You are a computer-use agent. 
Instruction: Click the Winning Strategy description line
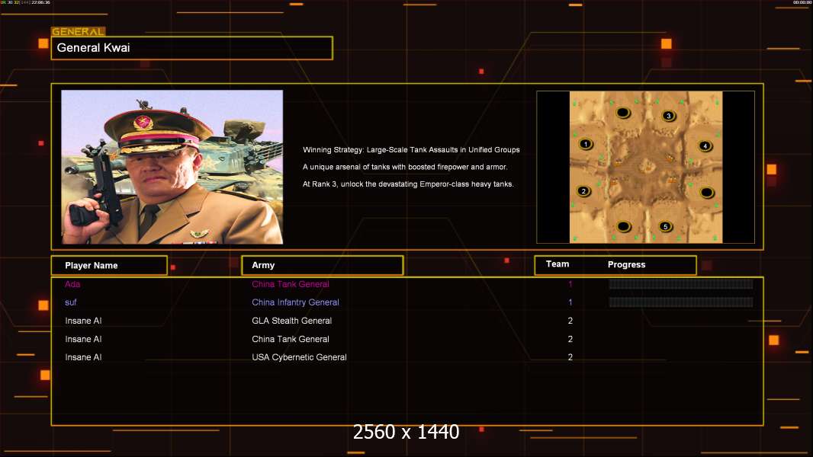[x=411, y=149]
